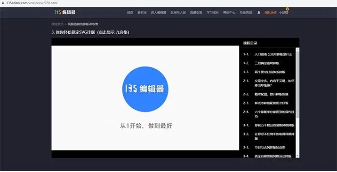This screenshot has width=337, height=172.
Task: Click the 135编辑器 logo in header
Action: [65, 12]
